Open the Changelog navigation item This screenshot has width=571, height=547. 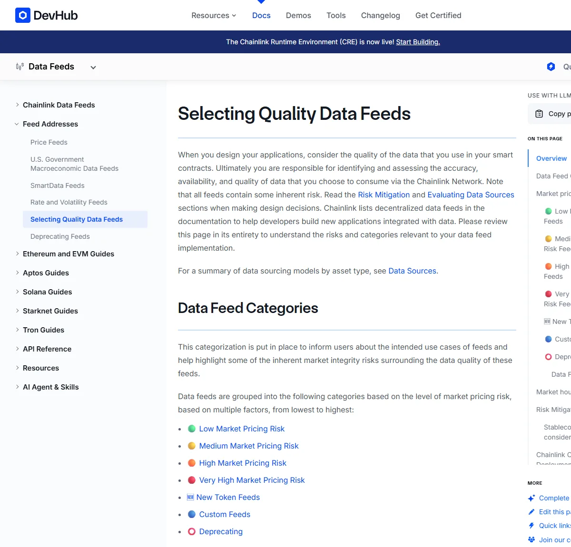381,15
